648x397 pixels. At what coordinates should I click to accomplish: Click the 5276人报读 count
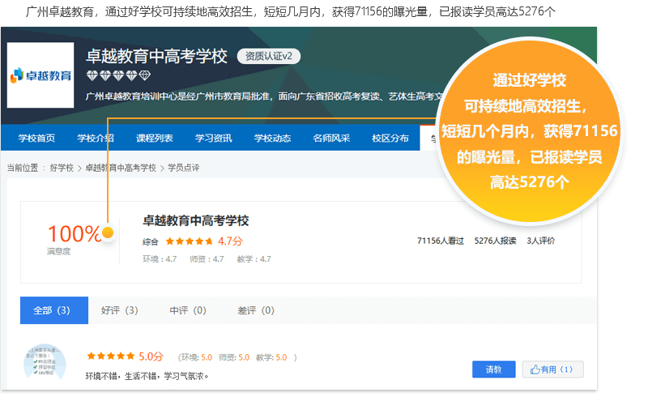coord(495,241)
